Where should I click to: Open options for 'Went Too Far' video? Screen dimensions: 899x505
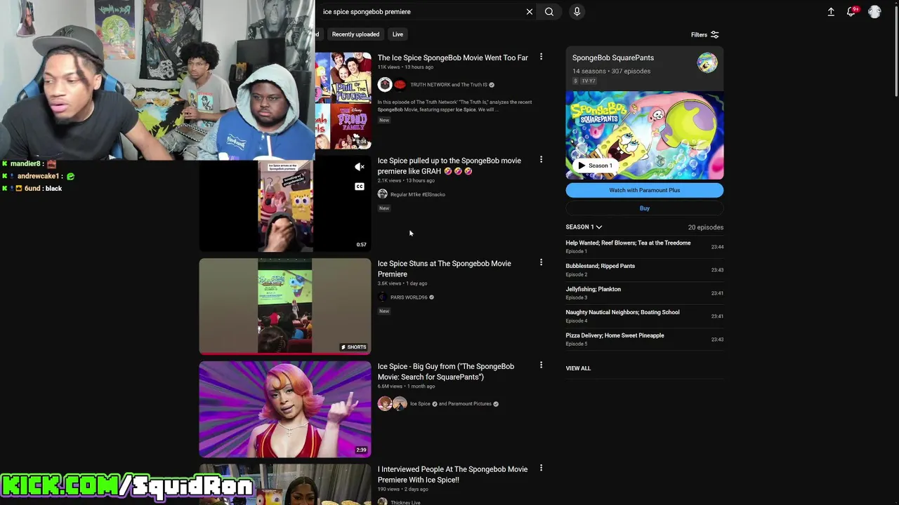(541, 57)
